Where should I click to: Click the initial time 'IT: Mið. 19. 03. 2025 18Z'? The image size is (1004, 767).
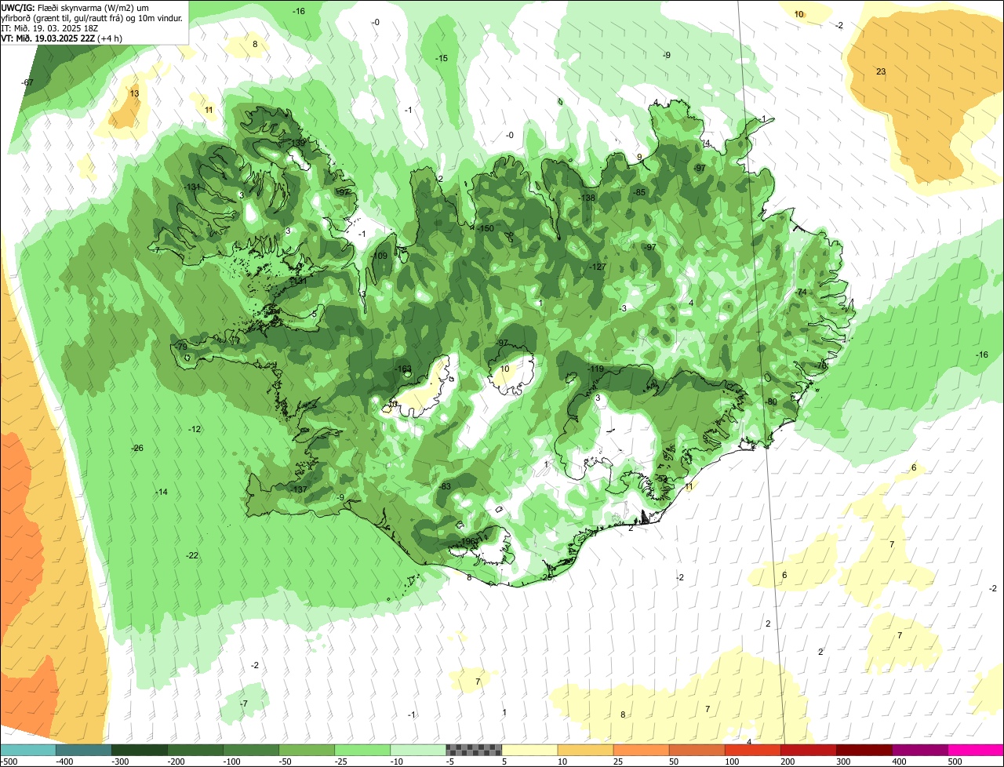point(50,27)
